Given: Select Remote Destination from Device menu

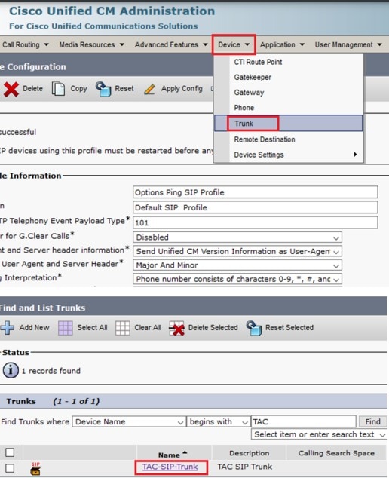Looking at the screenshot, I should coord(265,139).
